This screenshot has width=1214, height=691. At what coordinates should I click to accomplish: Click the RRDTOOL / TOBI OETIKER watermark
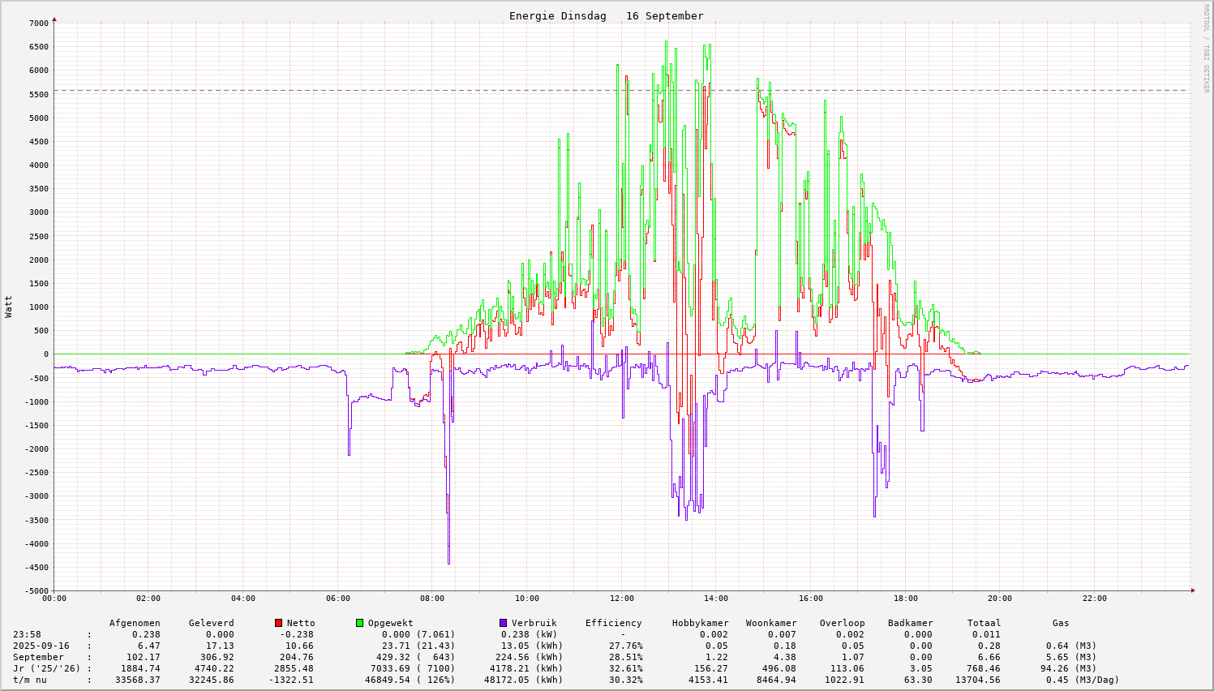[1206, 48]
